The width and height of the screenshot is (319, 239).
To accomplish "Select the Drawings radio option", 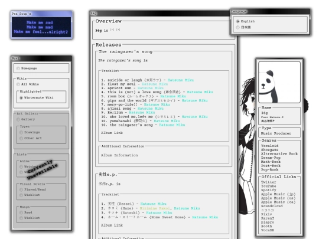I will [21, 132].
